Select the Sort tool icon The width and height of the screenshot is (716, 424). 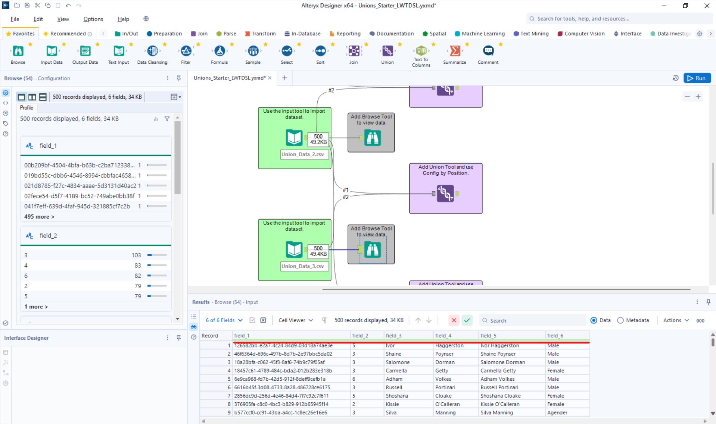(320, 51)
